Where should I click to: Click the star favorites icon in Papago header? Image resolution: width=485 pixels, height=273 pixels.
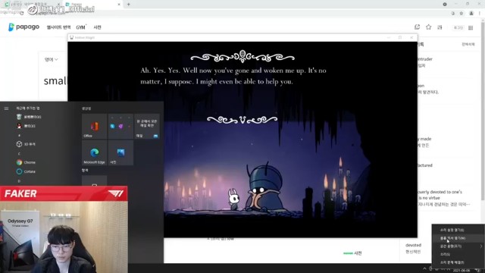(x=428, y=27)
